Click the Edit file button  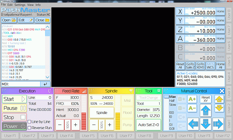coord(26,20)
